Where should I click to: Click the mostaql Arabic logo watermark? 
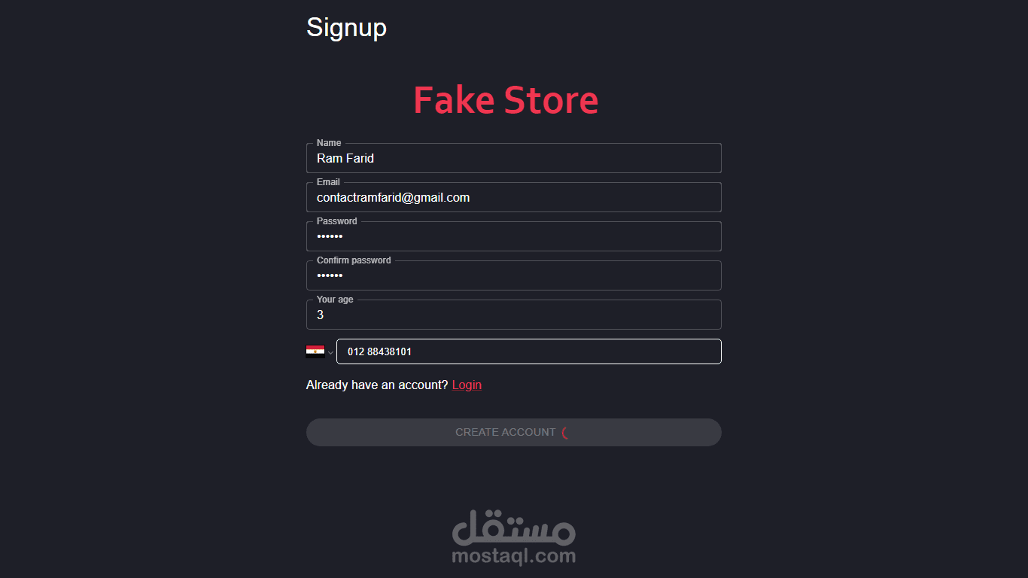(x=514, y=528)
